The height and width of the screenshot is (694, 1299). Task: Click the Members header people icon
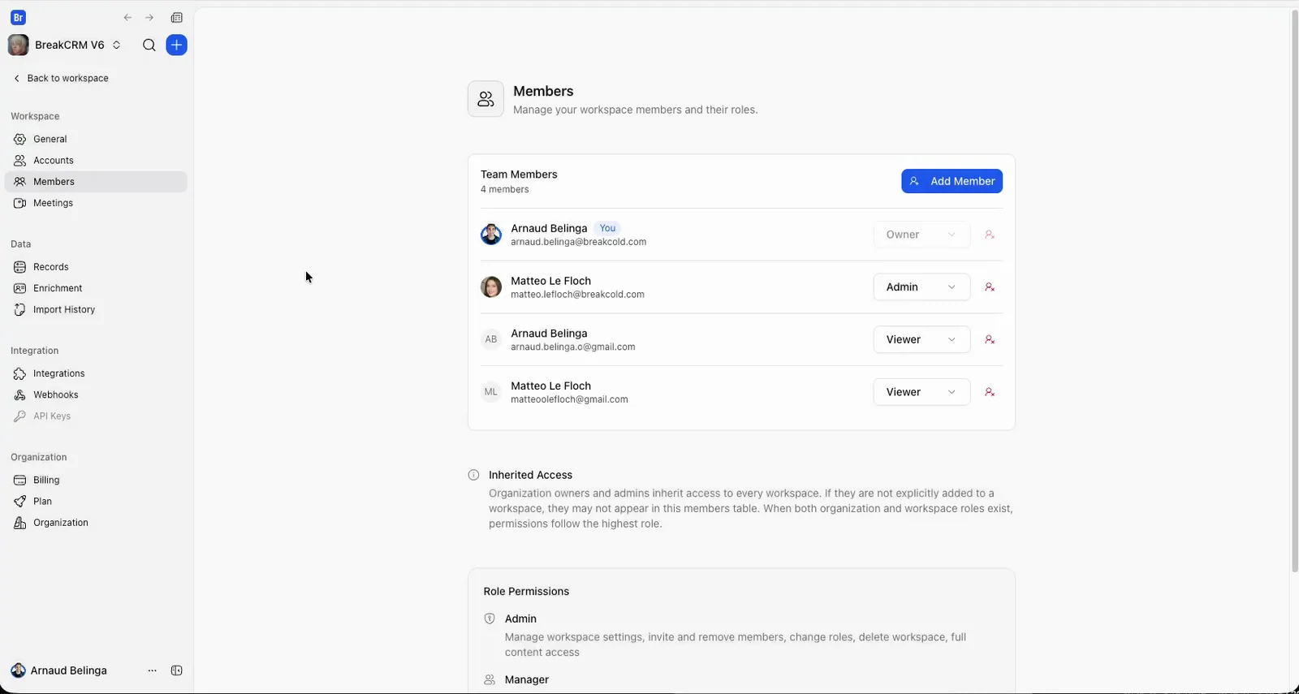click(x=486, y=99)
